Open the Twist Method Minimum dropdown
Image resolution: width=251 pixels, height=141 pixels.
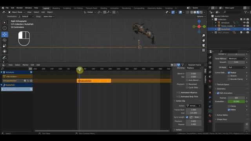tap(236, 59)
